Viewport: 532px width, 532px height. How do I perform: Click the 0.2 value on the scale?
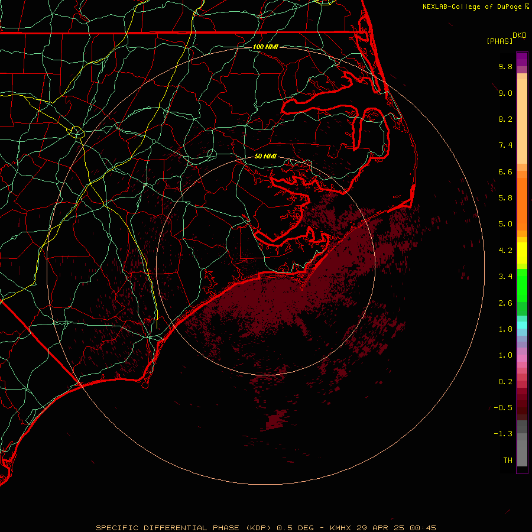[x=505, y=382]
